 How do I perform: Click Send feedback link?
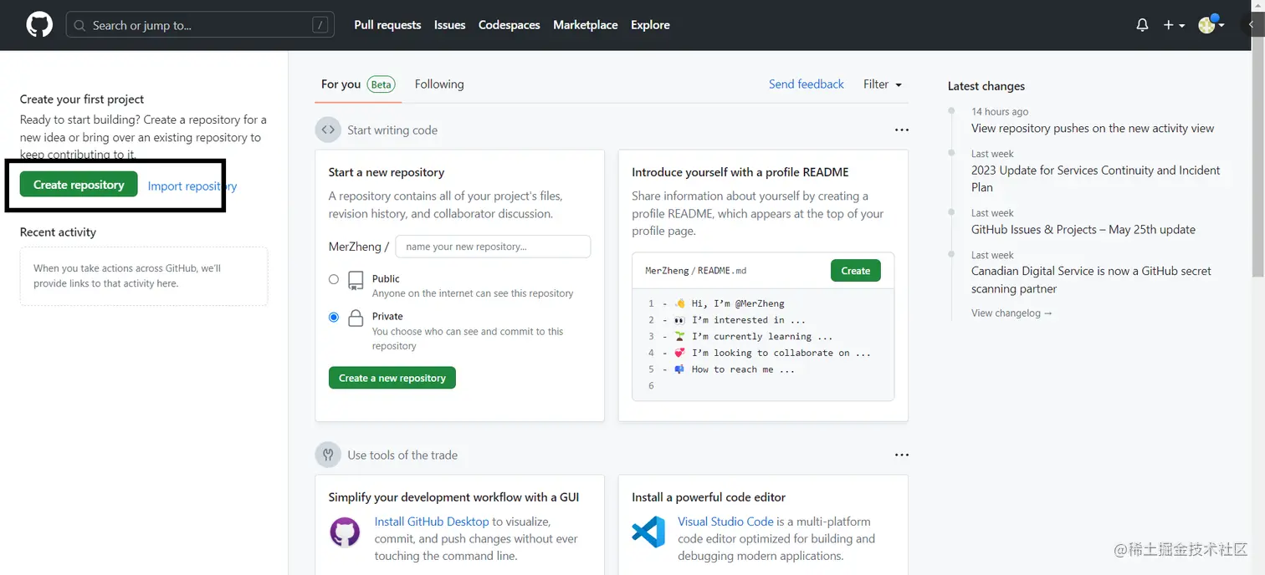[x=807, y=84]
